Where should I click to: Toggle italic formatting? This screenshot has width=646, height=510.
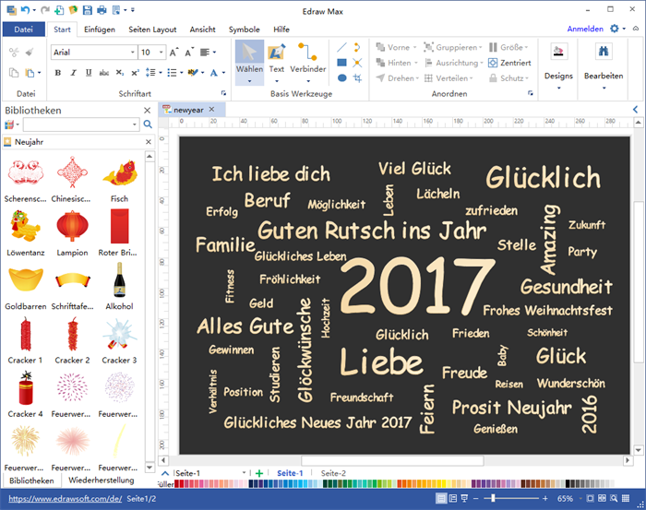point(73,73)
